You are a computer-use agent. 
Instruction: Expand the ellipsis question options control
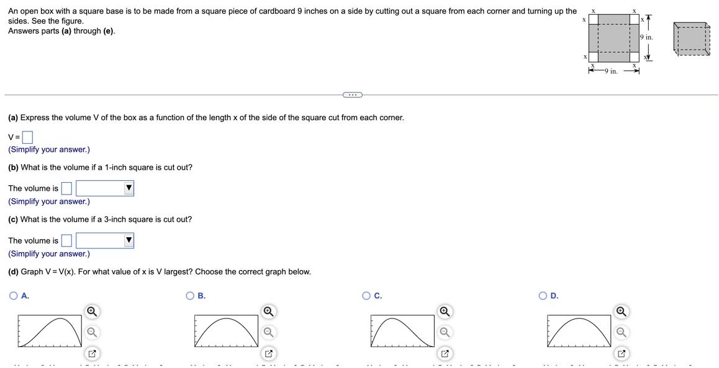[x=353, y=94]
